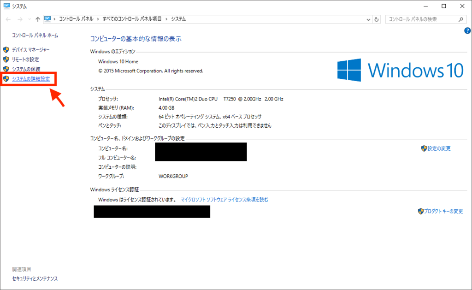Click shield icon beside システムの保護
This screenshot has height=290, width=472.
tap(6, 69)
